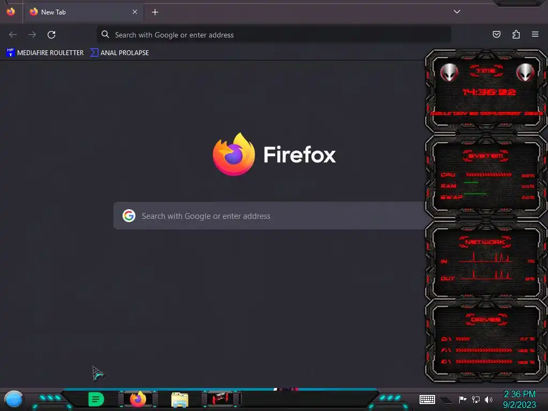
Task: Click the NETWORK gadget header
Action: pyautogui.click(x=485, y=242)
